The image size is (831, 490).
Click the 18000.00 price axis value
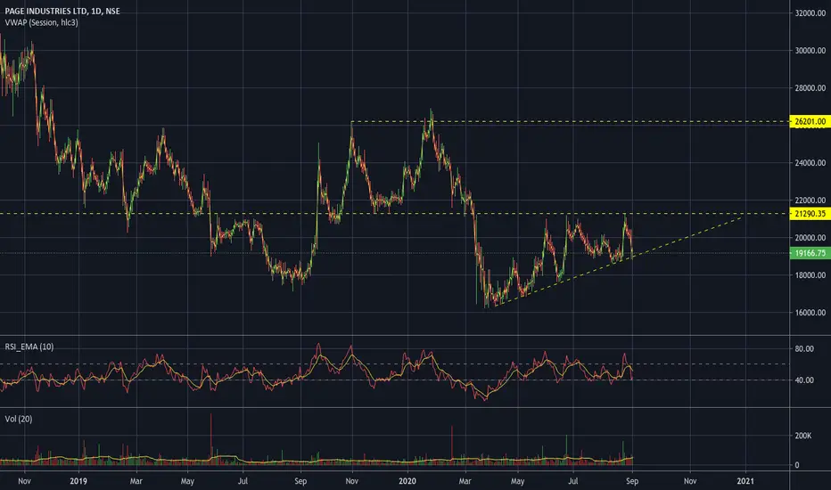(810, 275)
